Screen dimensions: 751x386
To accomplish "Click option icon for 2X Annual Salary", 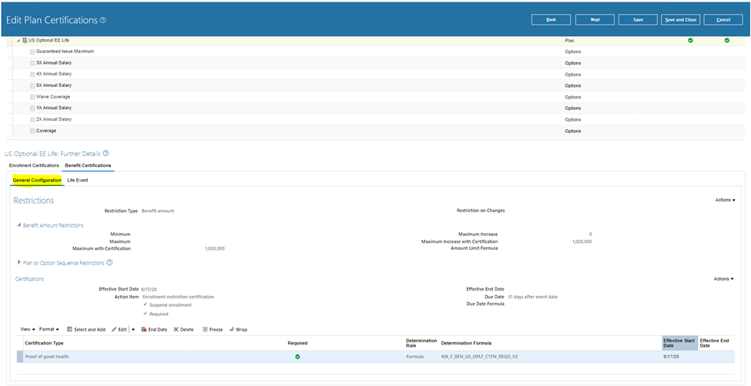I will [32, 120].
